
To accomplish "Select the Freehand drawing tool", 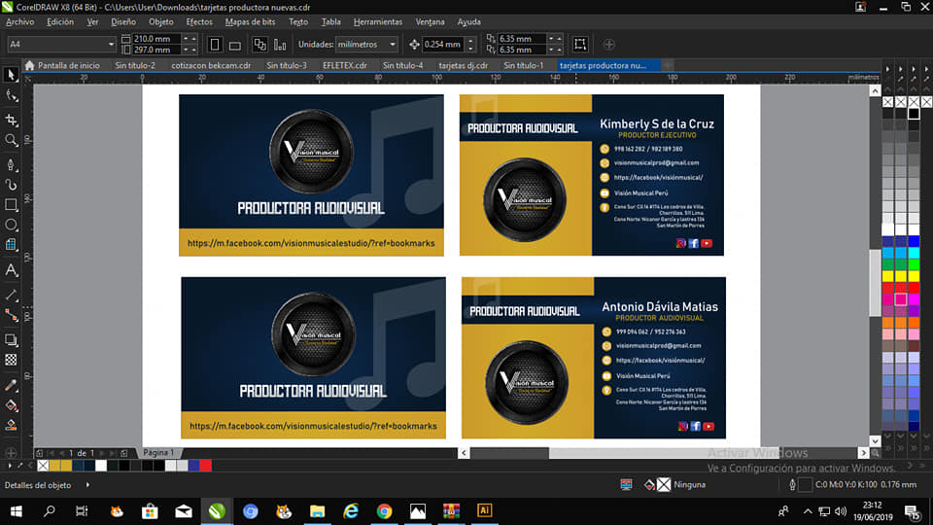I will coord(11,164).
